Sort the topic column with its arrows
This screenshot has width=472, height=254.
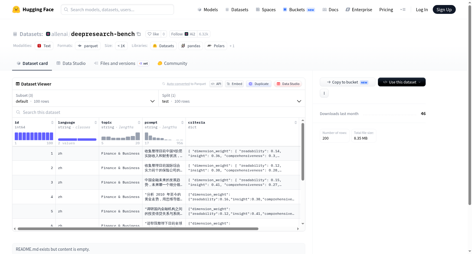(x=139, y=122)
